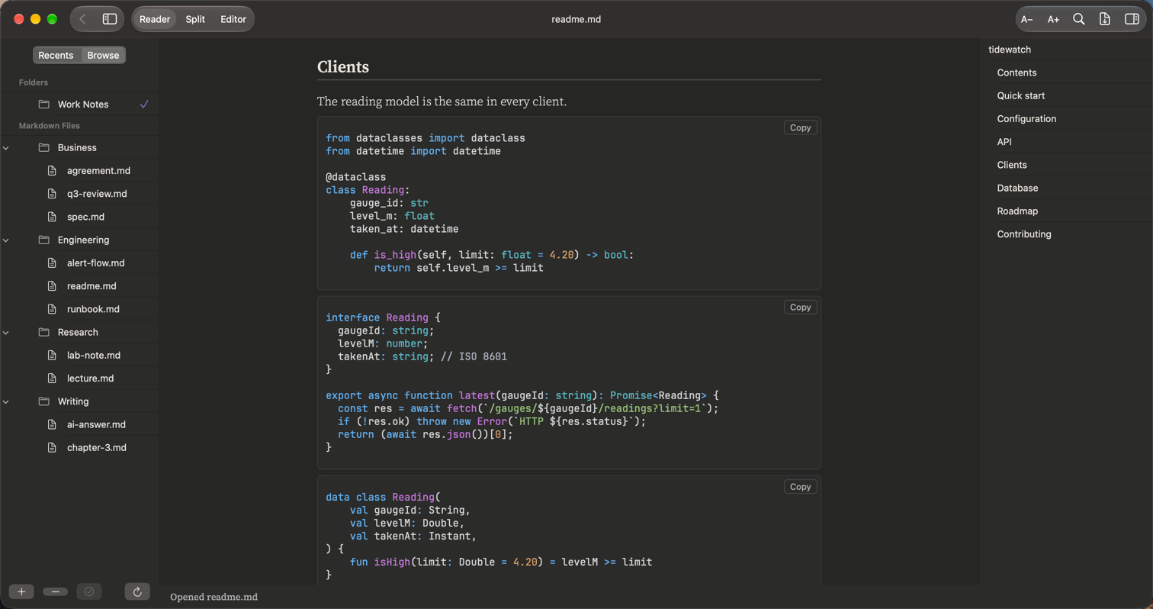
Task: Collapse the Research folder chevron
Action: click(6, 332)
